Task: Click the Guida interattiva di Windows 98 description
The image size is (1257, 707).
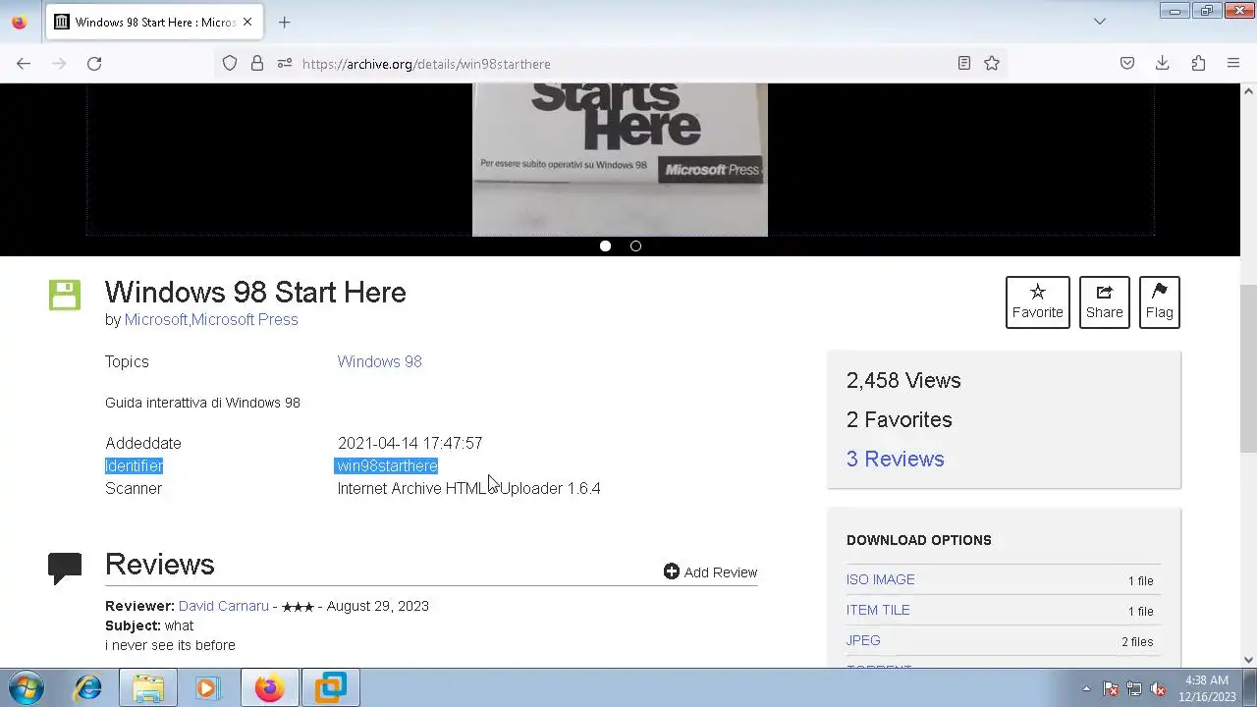Action: 202,403
